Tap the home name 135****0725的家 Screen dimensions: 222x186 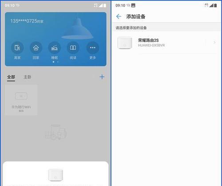(x=27, y=21)
